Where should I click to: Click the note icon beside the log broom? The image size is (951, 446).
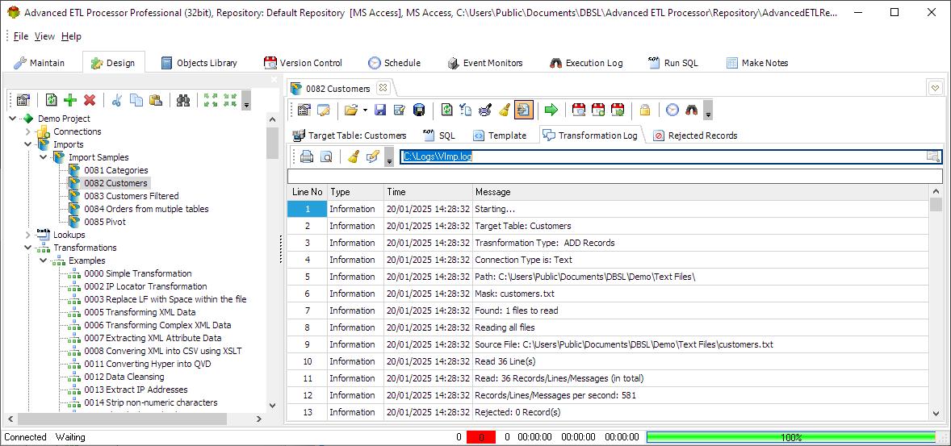pos(372,157)
